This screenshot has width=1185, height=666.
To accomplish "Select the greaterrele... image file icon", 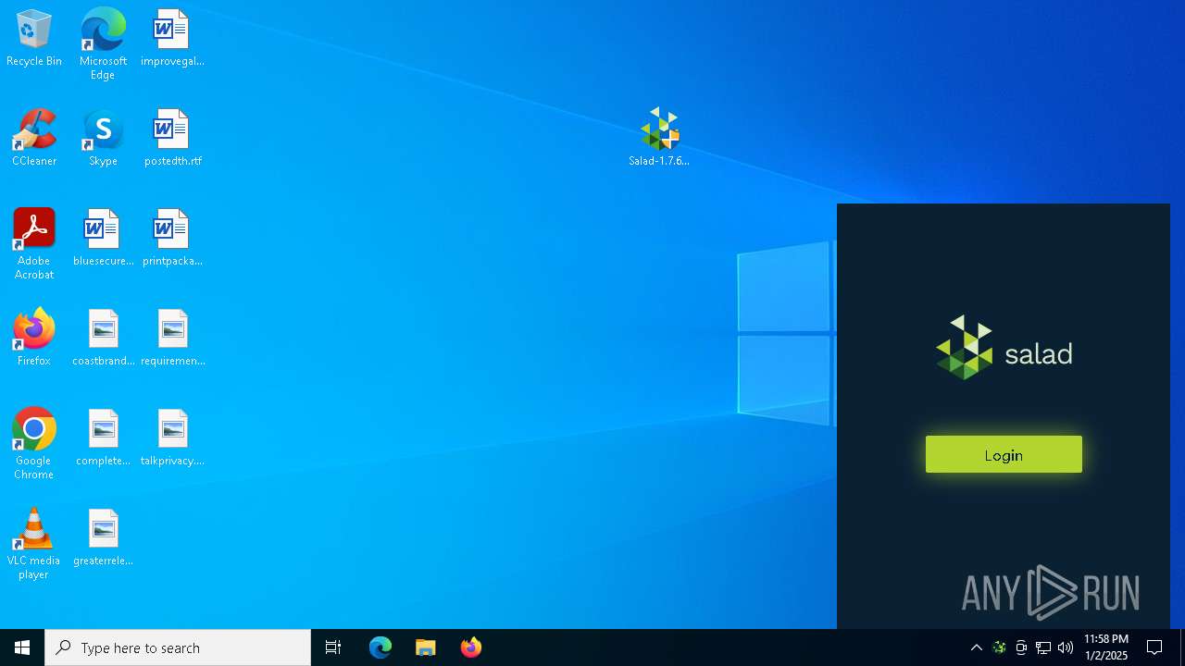I will (103, 538).
